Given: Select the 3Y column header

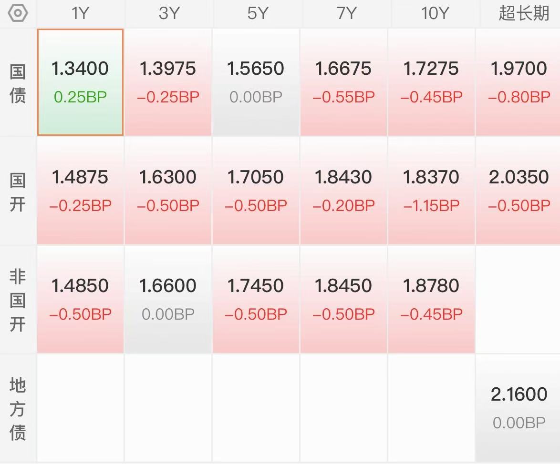Looking at the screenshot, I should [168, 13].
